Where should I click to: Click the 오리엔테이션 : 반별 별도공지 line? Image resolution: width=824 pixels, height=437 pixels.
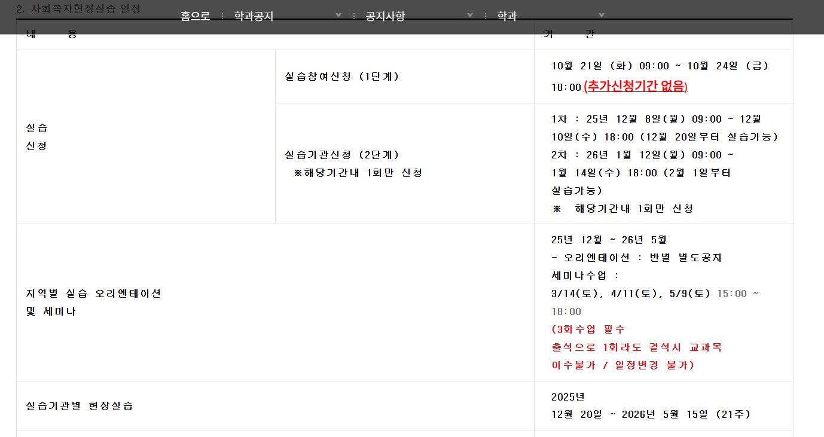click(x=637, y=258)
